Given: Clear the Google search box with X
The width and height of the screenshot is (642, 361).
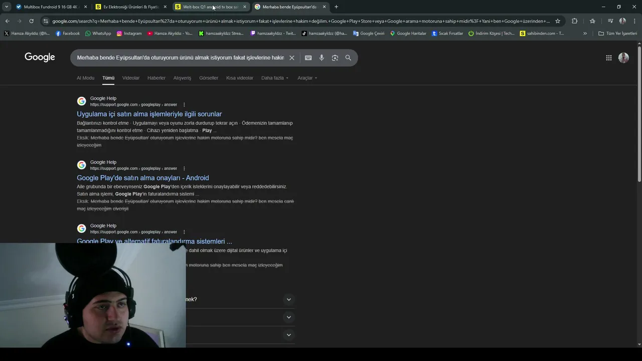Looking at the screenshot, I should [291, 58].
